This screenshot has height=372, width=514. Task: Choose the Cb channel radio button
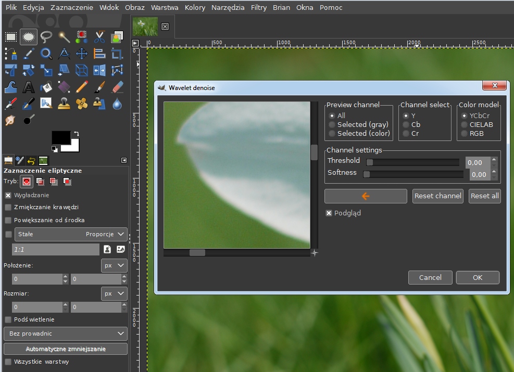tap(406, 125)
